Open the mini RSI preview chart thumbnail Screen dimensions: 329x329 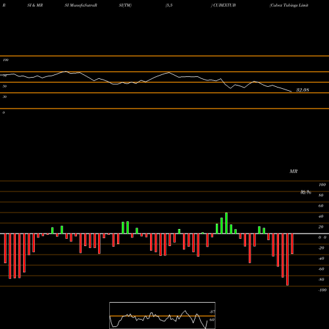click(163, 315)
